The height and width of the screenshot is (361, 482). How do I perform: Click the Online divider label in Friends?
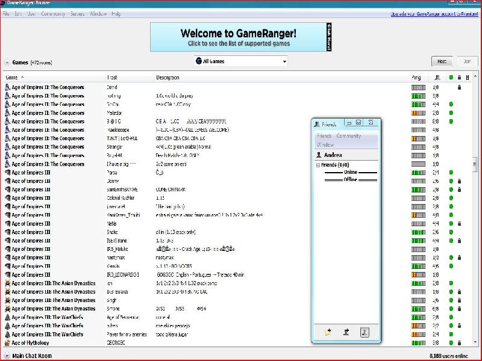[x=351, y=172]
